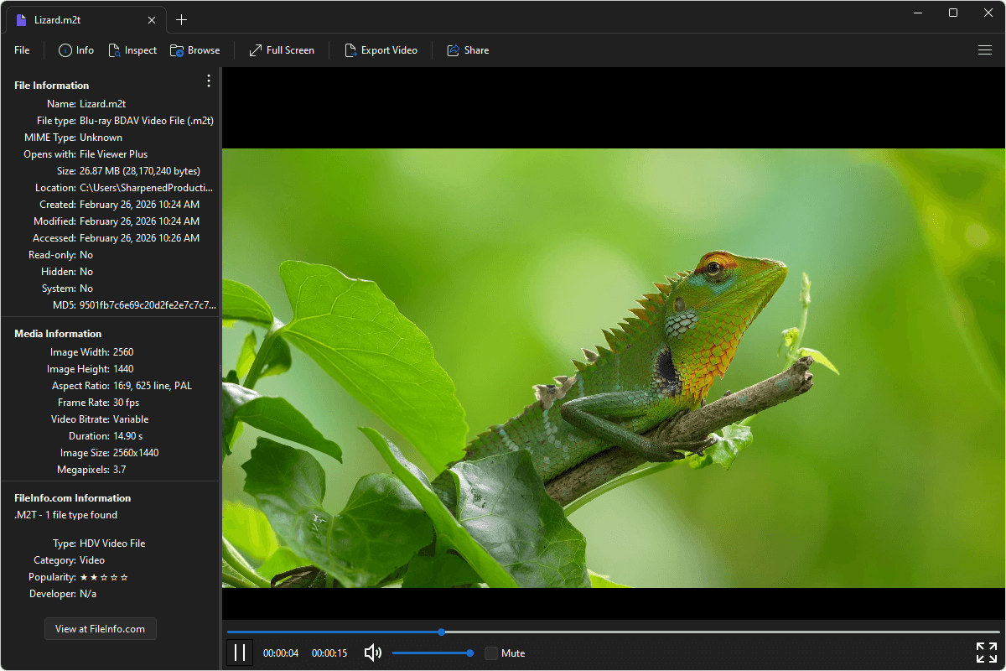Open the hamburger menu
This screenshot has height=671, width=1006.
coord(985,50)
